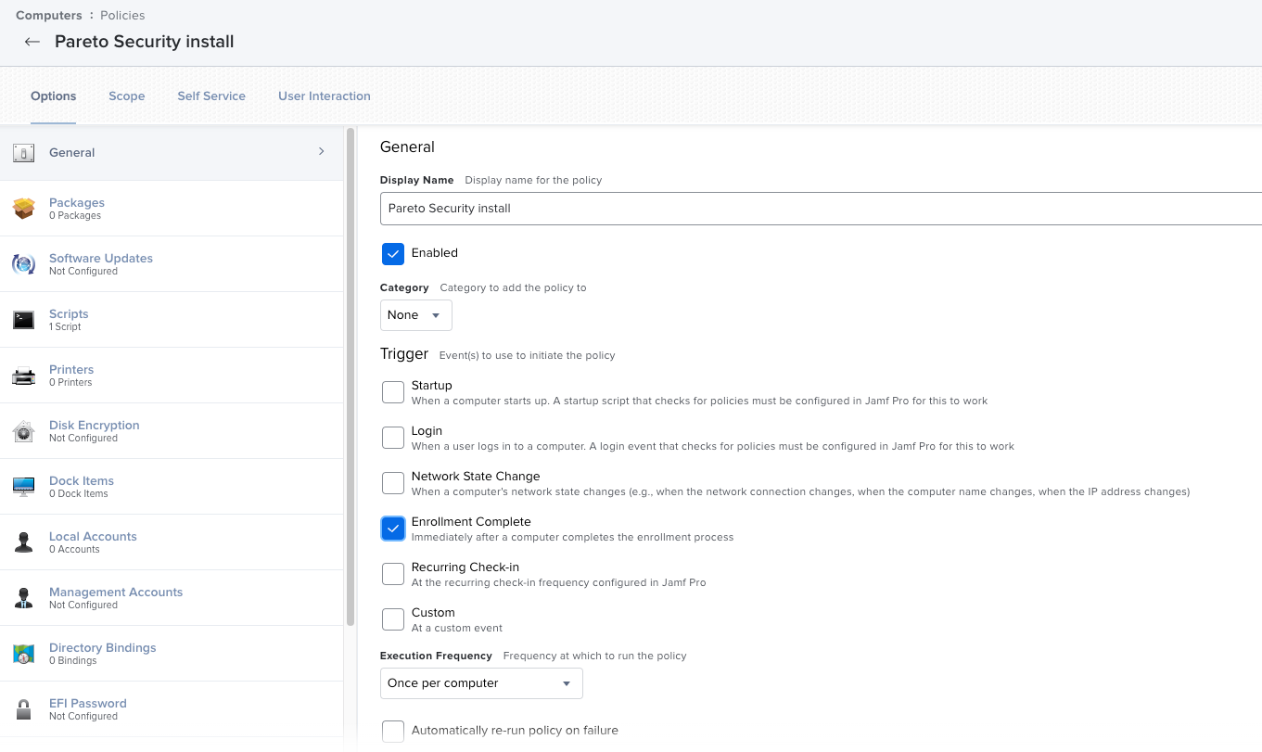Open the Local Accounts payload link
This screenshot has width=1262, height=752.
(93, 536)
